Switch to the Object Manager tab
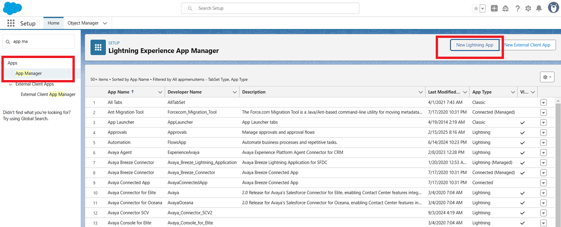Viewport: 561px width, 227px height. coord(83,23)
